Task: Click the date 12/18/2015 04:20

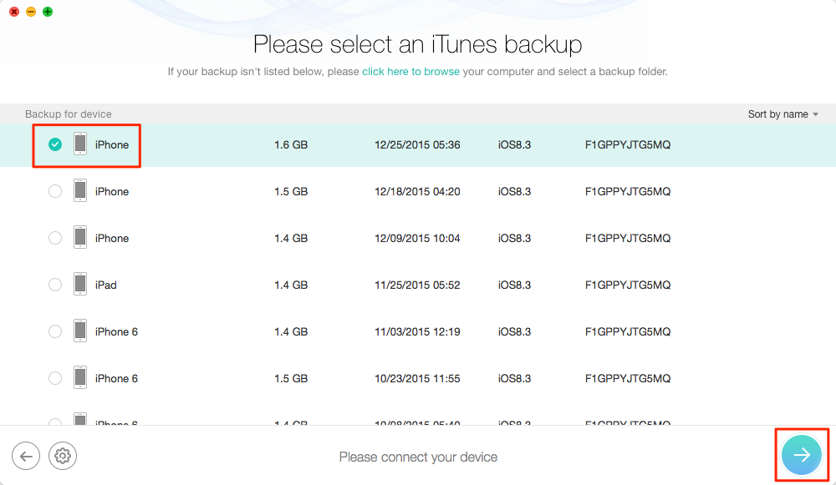Action: 417,192
